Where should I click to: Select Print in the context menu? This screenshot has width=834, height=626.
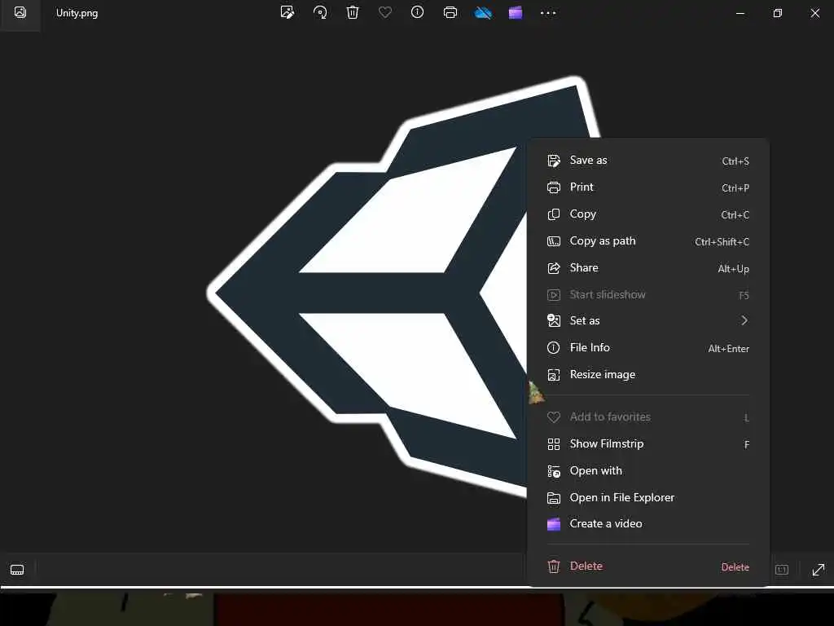point(647,187)
